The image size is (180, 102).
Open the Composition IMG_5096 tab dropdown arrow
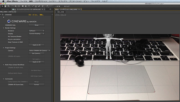[79, 9]
